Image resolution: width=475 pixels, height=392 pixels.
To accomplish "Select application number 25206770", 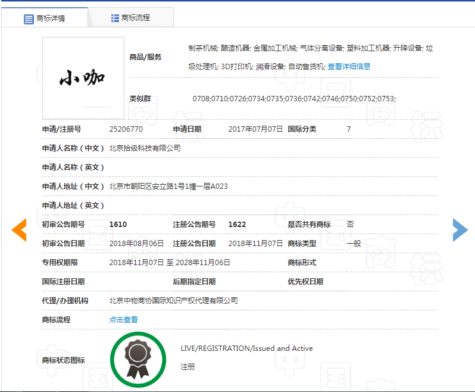I will [126, 129].
